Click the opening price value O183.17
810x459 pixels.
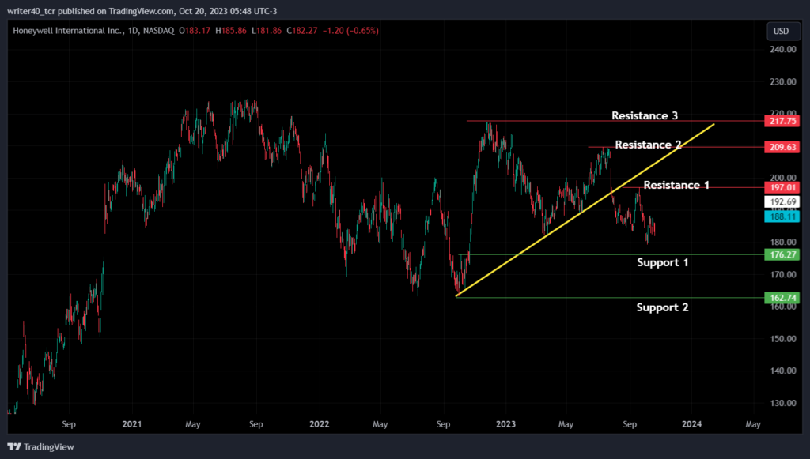(x=195, y=31)
